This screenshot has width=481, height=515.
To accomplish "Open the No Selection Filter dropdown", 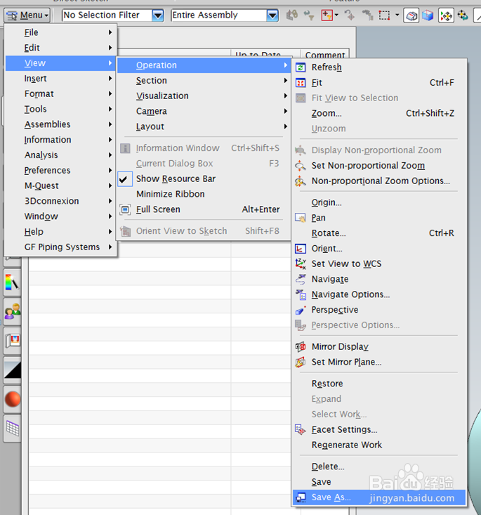I will 158,15.
